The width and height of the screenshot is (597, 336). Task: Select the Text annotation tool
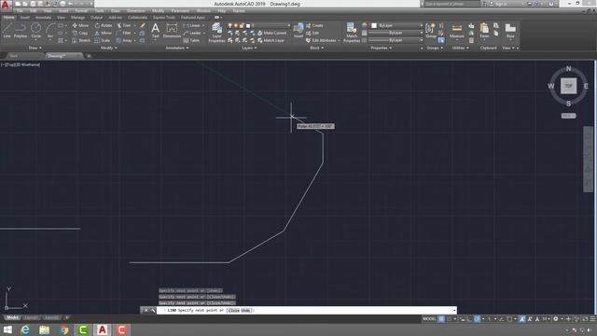(x=156, y=31)
